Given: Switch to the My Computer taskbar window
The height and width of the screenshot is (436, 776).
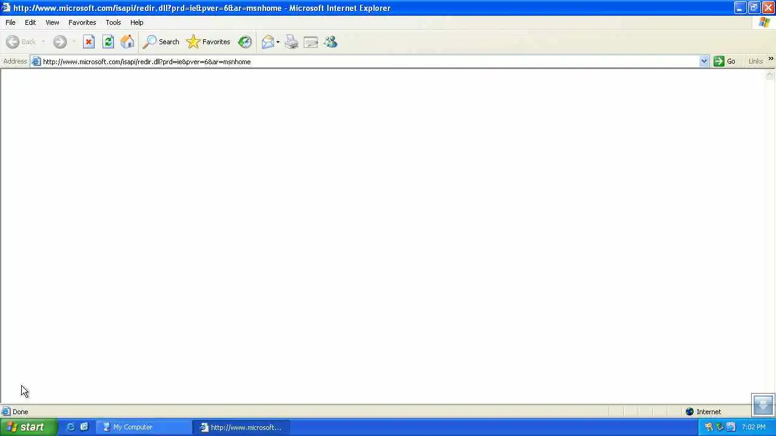Looking at the screenshot, I should (x=144, y=427).
